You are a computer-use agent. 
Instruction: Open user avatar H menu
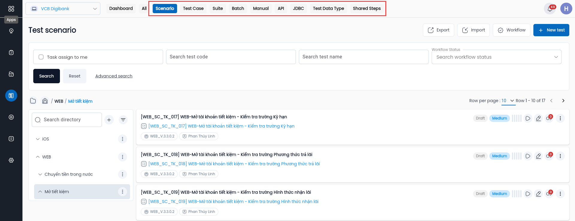pyautogui.click(x=566, y=9)
